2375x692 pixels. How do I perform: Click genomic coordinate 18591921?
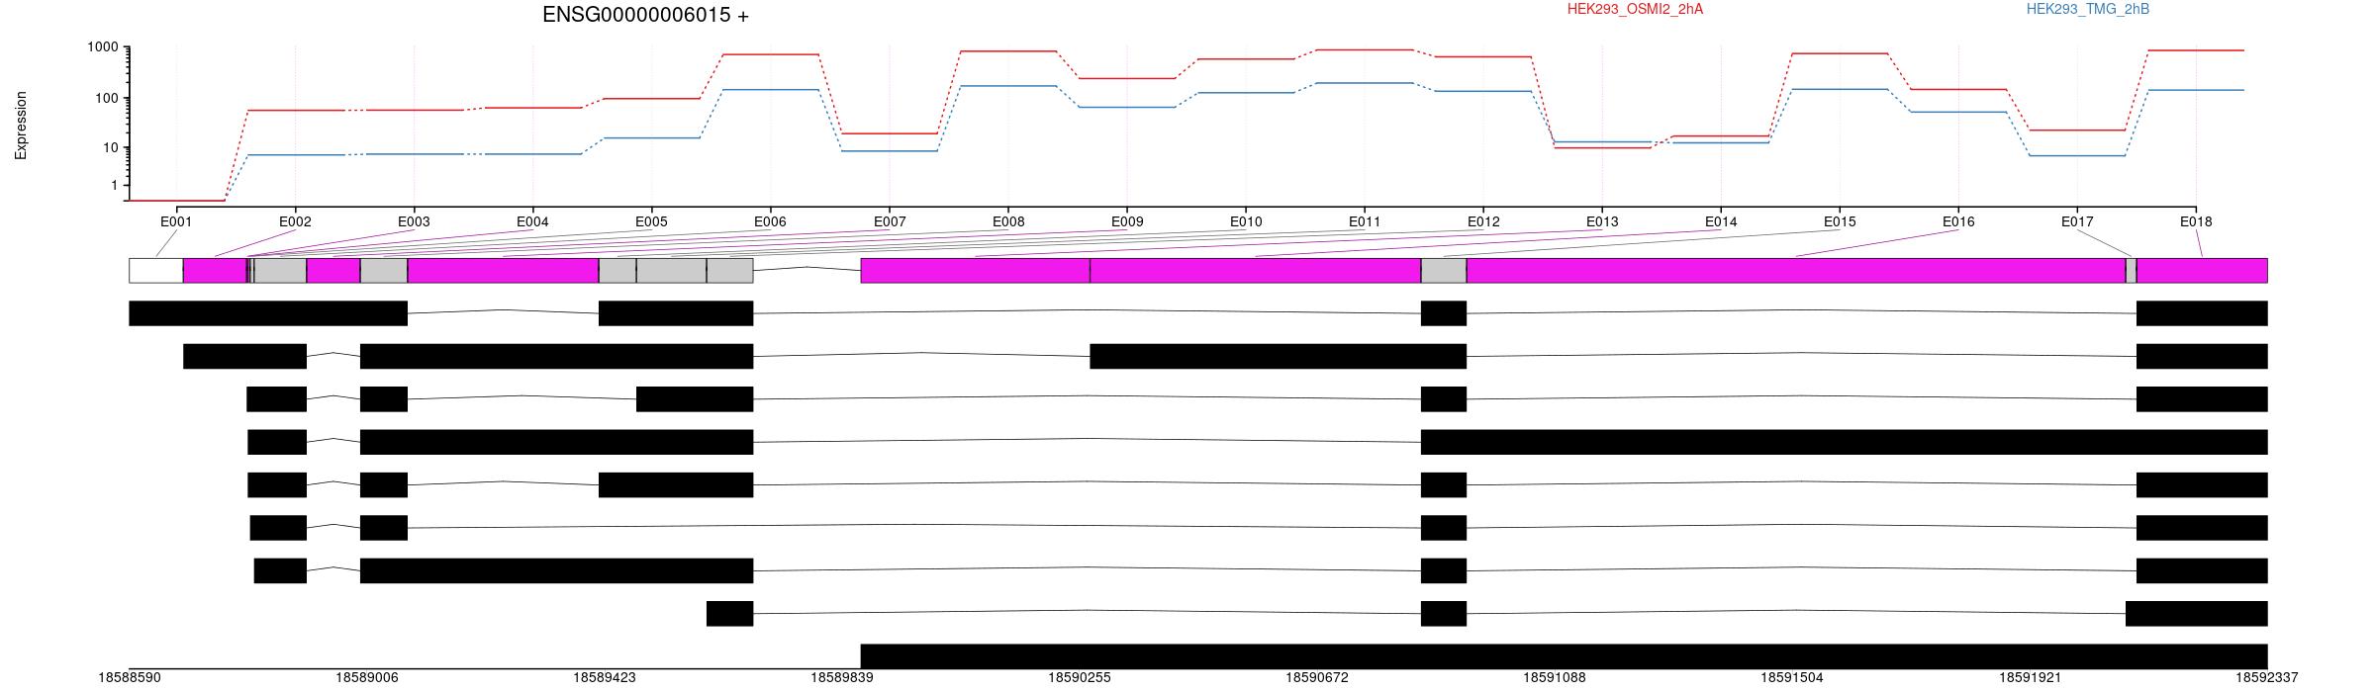2030,678
